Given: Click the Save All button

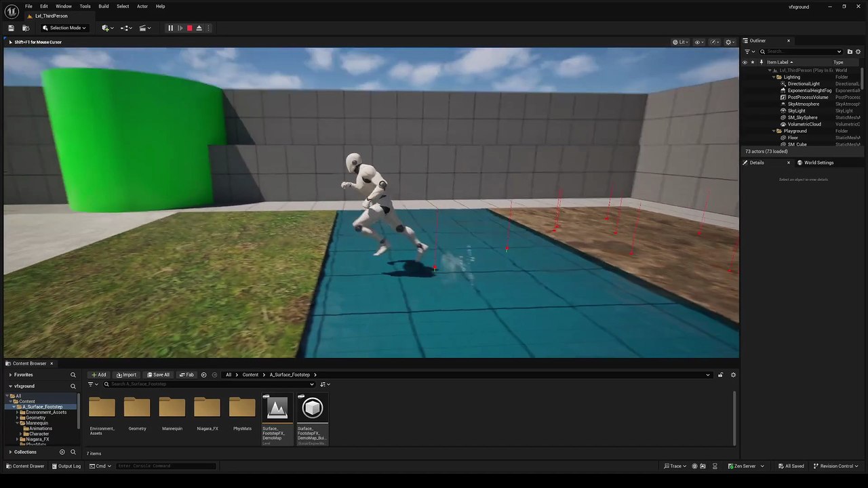Looking at the screenshot, I should pos(159,375).
